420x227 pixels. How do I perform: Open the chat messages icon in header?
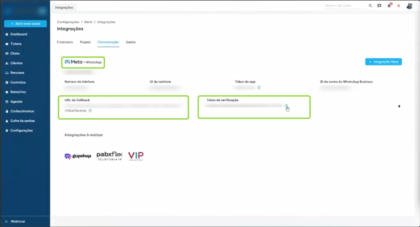pyautogui.click(x=379, y=6)
